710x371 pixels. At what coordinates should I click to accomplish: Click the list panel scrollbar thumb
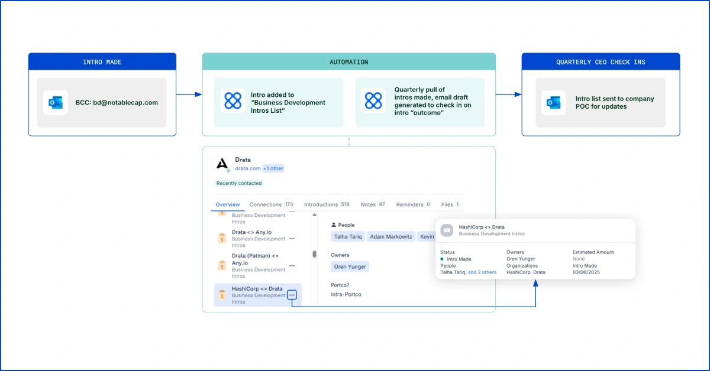click(x=314, y=254)
